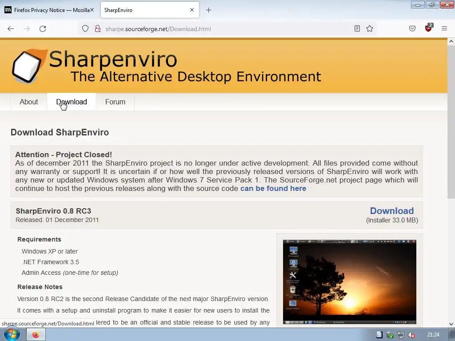Click the page scrollbar up arrow
455x341 pixels.
(x=451, y=41)
